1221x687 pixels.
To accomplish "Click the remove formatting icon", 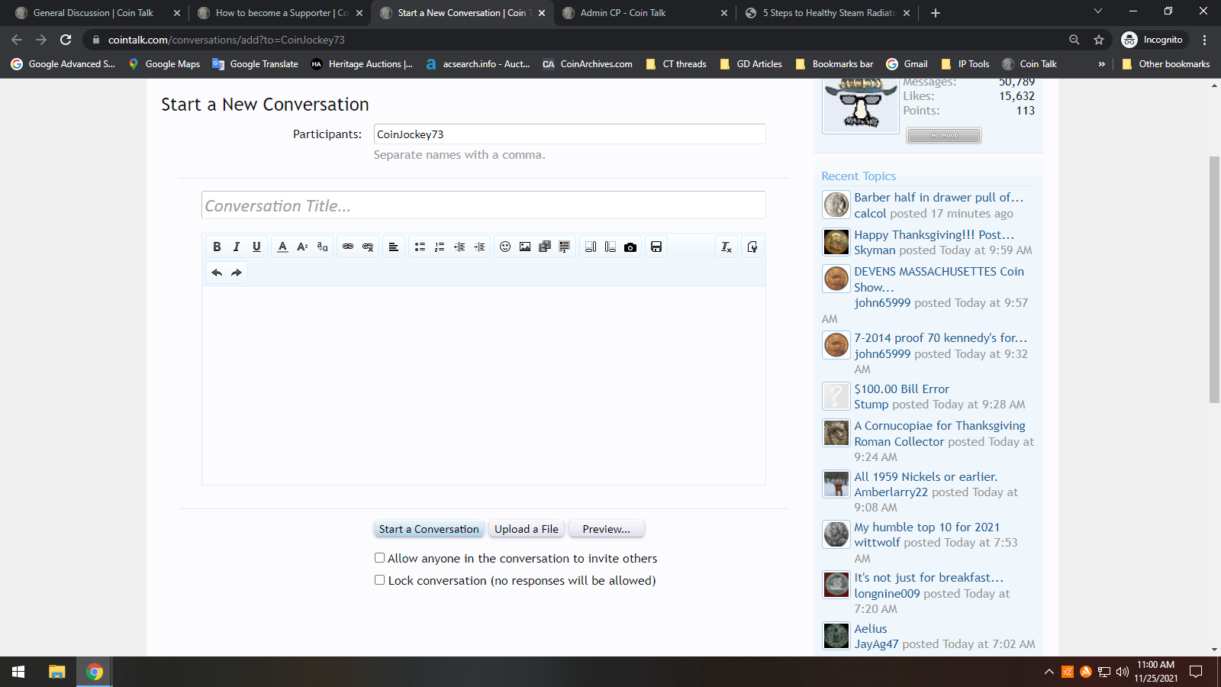I will click(x=726, y=247).
